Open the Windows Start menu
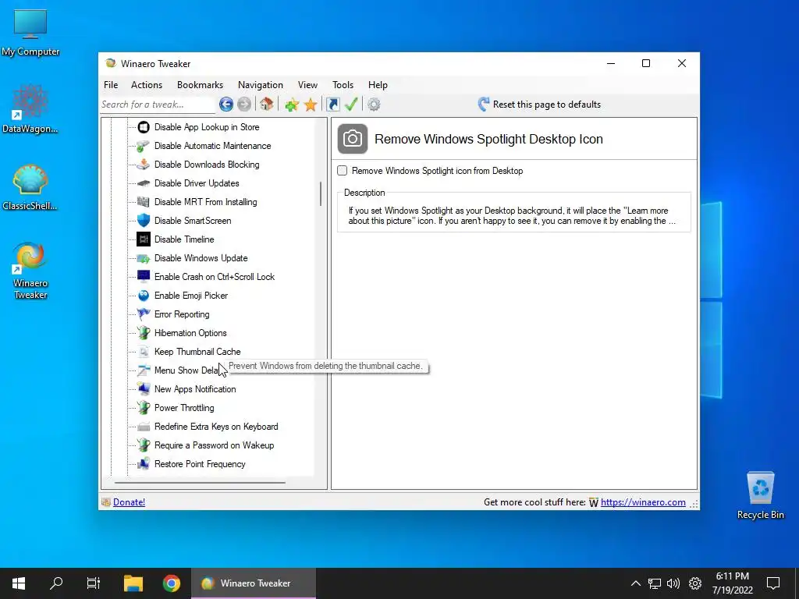Screen dimensions: 799x599 point(19,583)
